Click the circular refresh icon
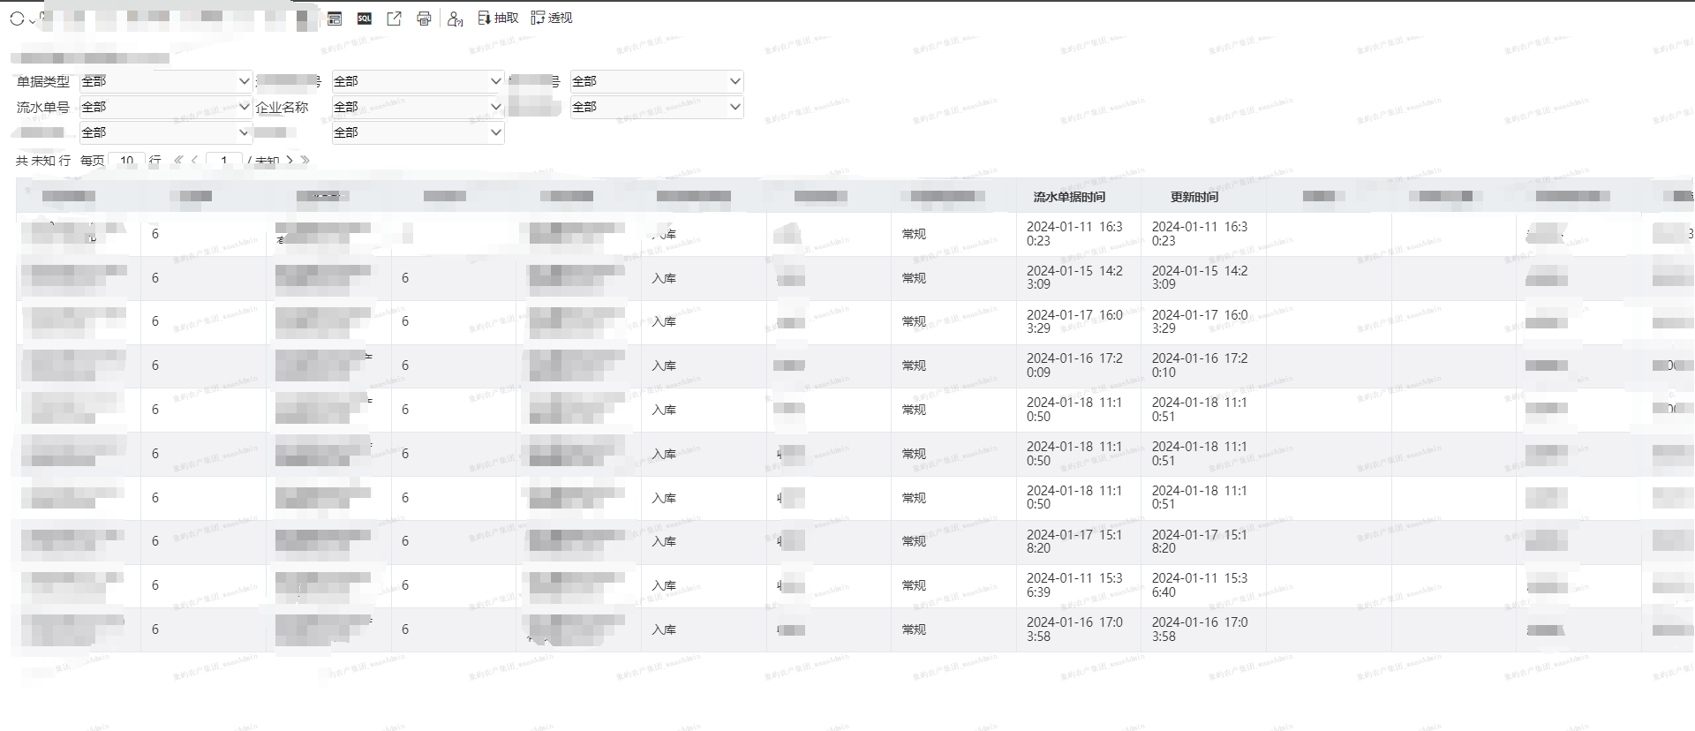The width and height of the screenshot is (1695, 731). (17, 19)
